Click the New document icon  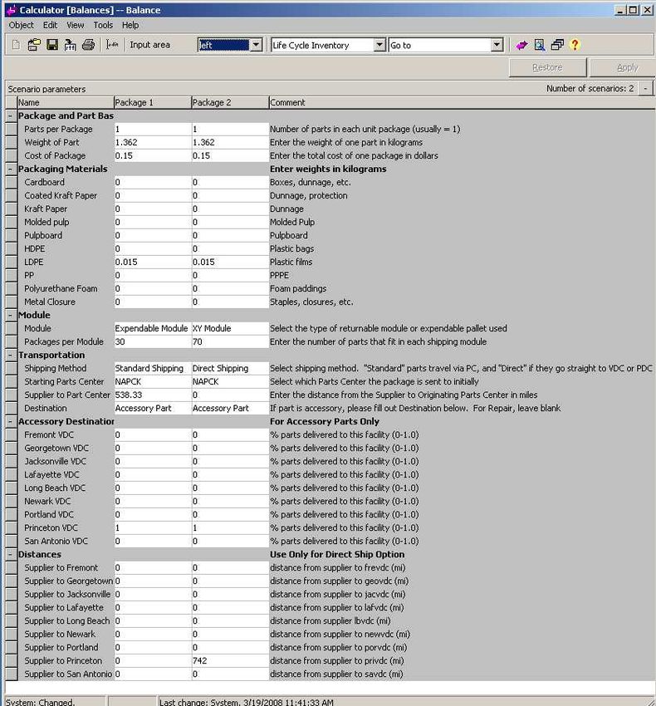point(16,45)
